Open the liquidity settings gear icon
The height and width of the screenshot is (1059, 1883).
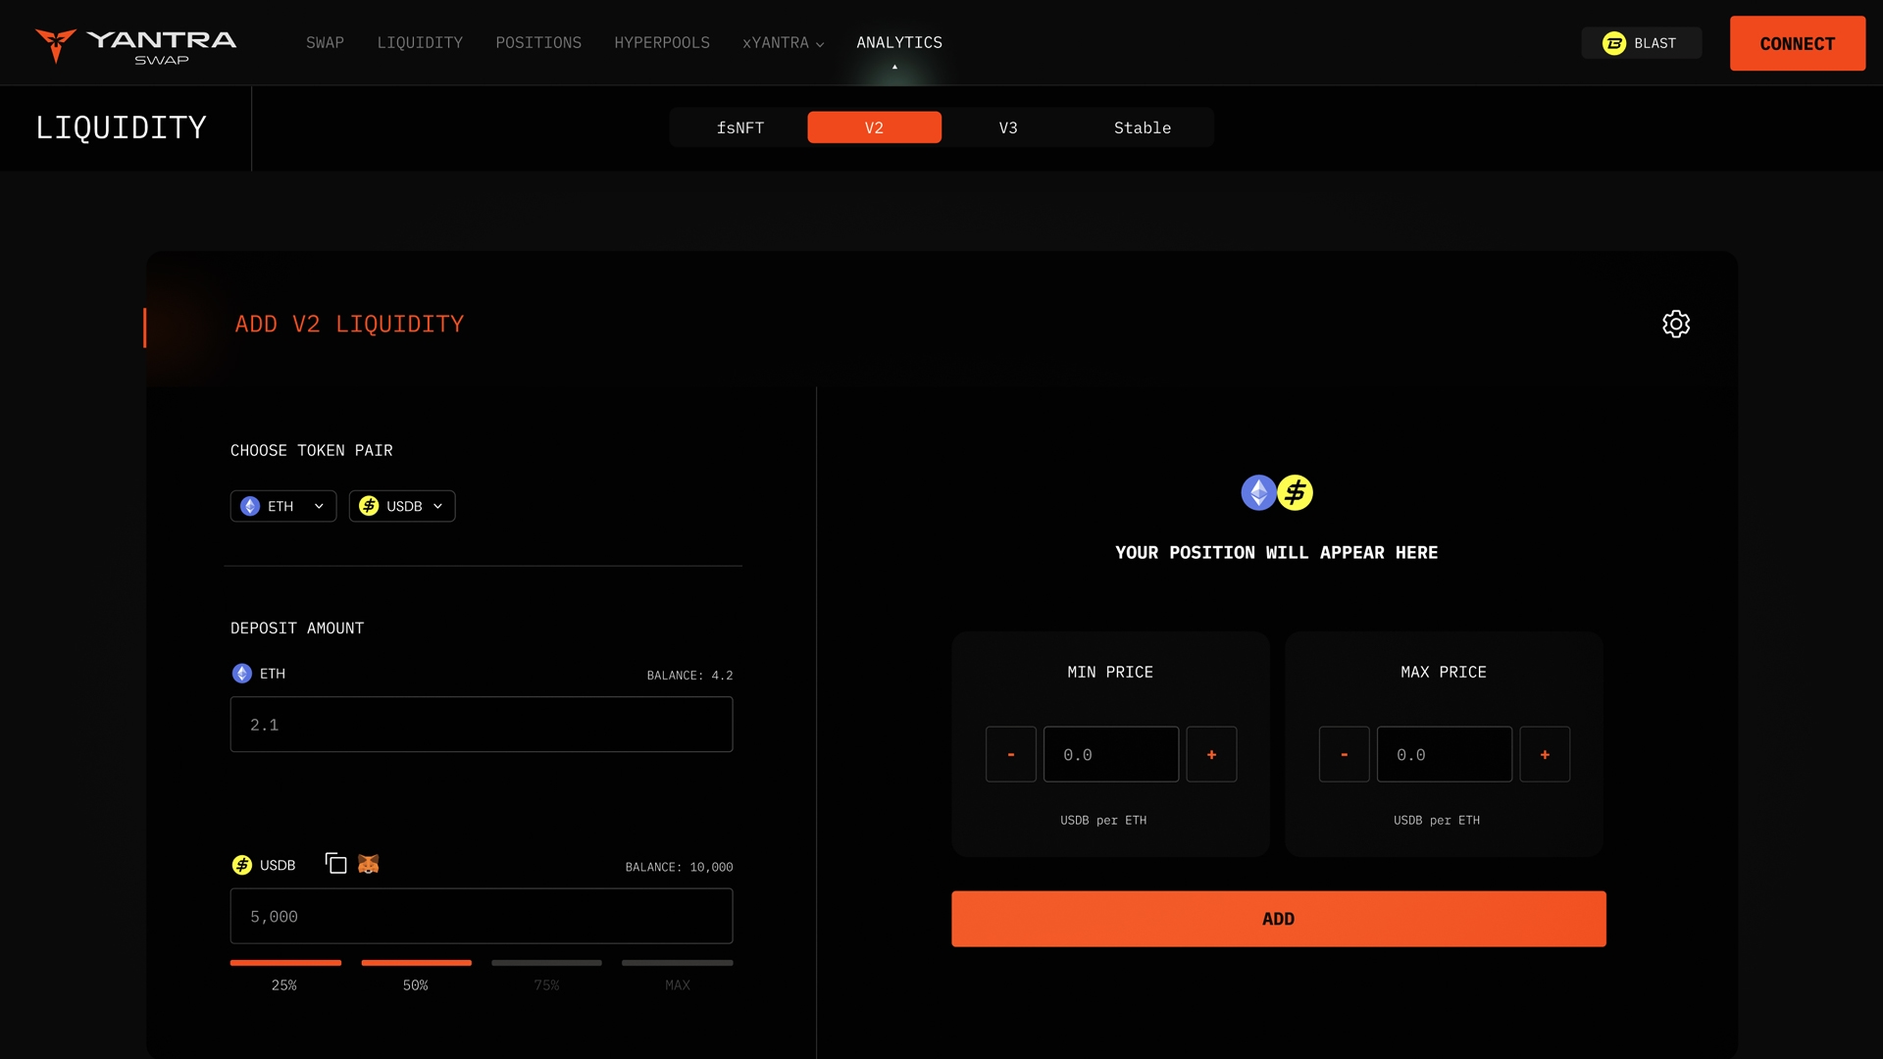click(x=1675, y=324)
